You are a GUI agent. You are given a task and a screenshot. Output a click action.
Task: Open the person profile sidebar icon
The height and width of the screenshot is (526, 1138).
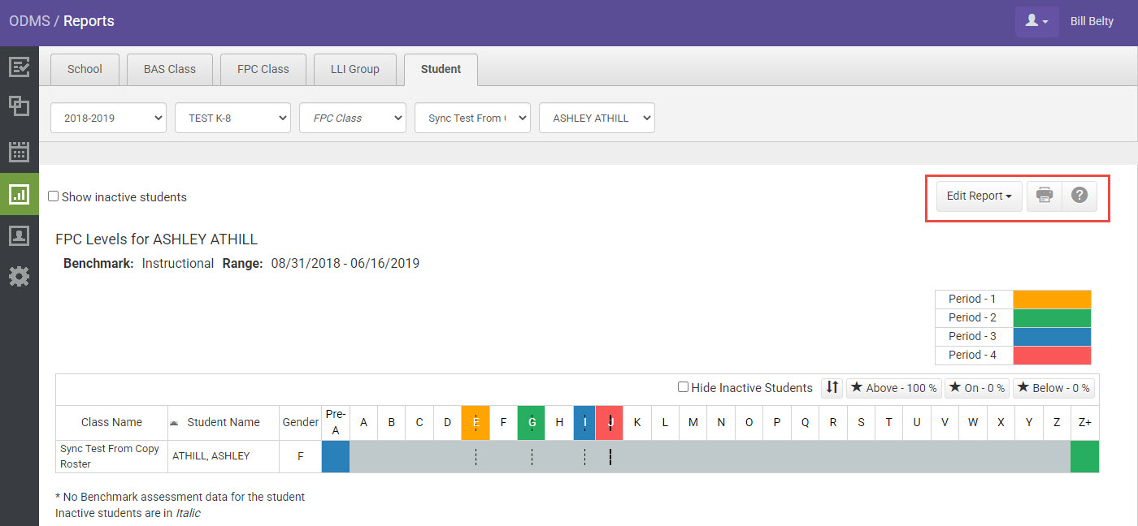(19, 235)
